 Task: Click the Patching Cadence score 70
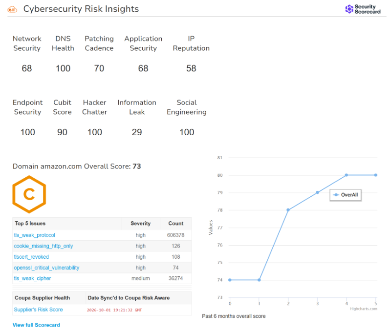coord(99,68)
